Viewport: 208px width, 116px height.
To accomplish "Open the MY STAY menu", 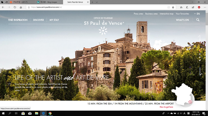I will [54, 20].
